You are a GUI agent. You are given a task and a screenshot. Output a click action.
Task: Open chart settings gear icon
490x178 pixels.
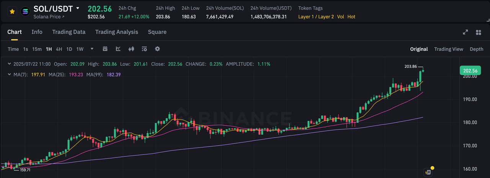click(x=157, y=49)
